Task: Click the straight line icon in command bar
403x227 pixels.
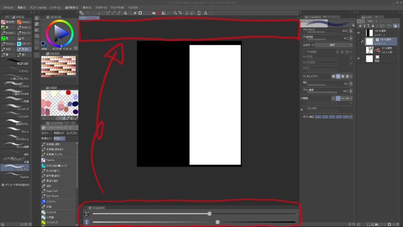Action: click(x=169, y=13)
